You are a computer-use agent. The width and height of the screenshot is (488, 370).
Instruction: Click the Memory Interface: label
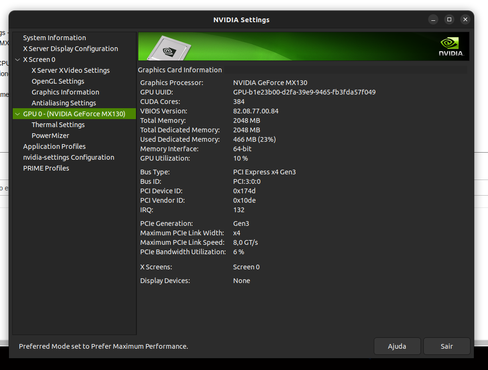pos(169,149)
